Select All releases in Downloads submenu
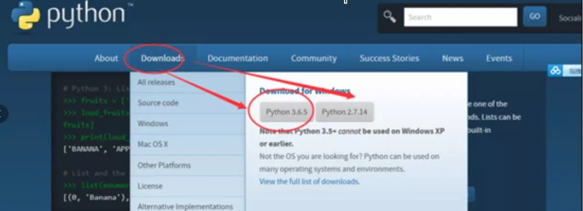Image resolution: width=583 pixels, height=211 pixels. click(x=187, y=82)
